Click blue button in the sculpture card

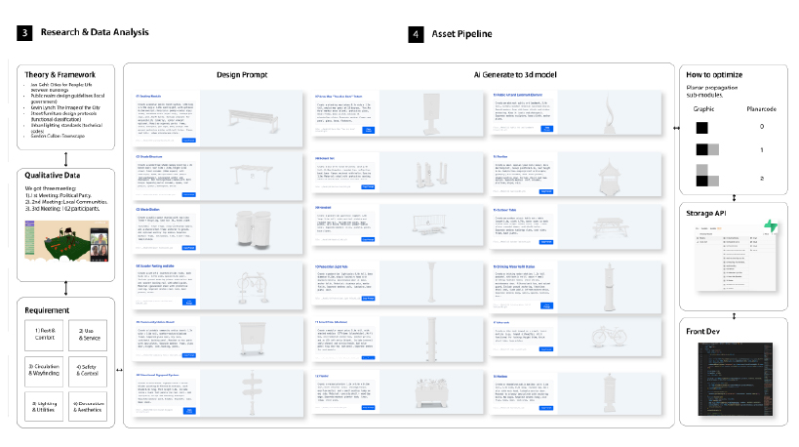(x=546, y=129)
